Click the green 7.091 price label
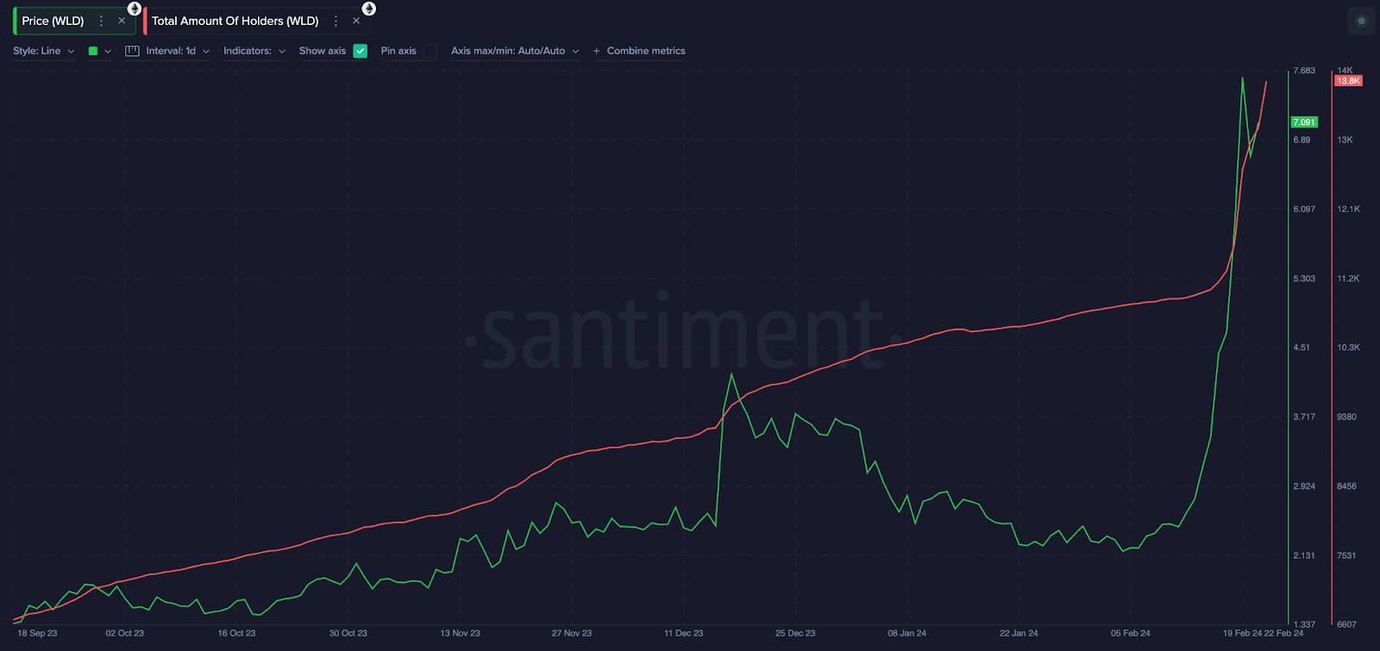The image size is (1380, 651). click(1304, 122)
